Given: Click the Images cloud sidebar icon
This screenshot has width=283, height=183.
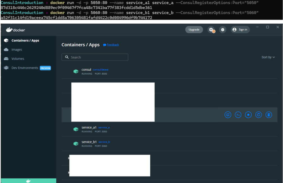Looking at the screenshot, I should tap(6, 50).
